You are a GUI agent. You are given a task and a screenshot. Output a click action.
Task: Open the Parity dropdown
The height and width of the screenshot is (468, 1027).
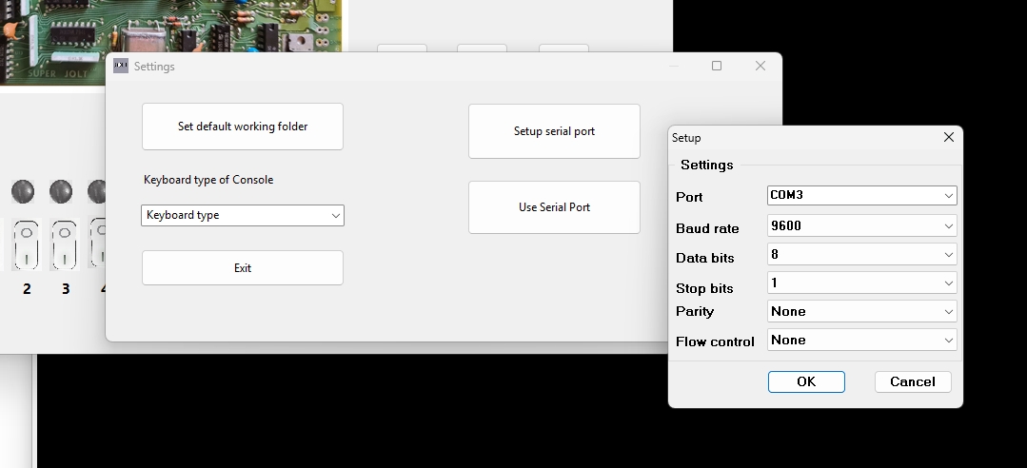[x=861, y=311]
